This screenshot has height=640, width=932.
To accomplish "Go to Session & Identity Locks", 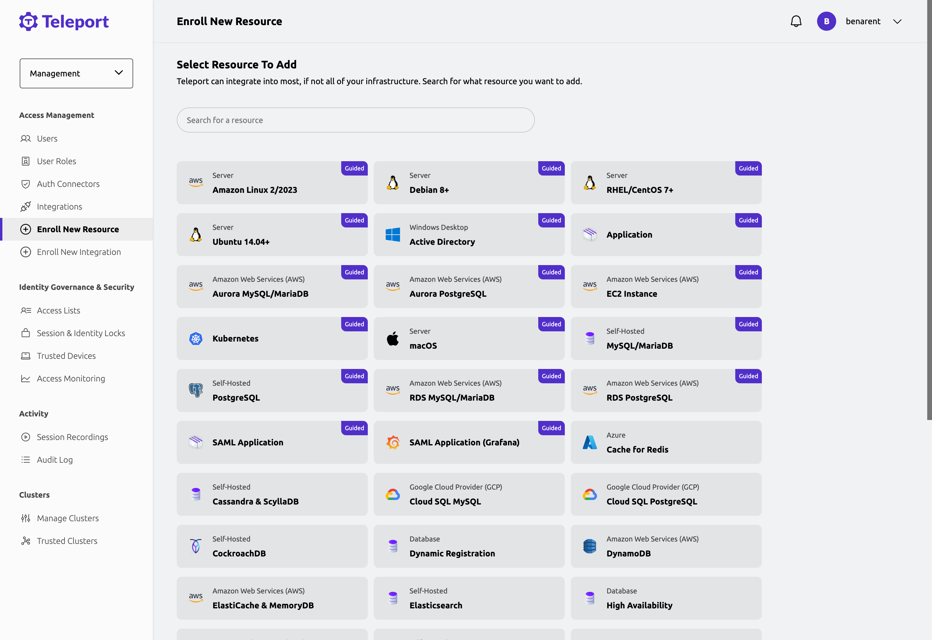I will click(x=81, y=333).
